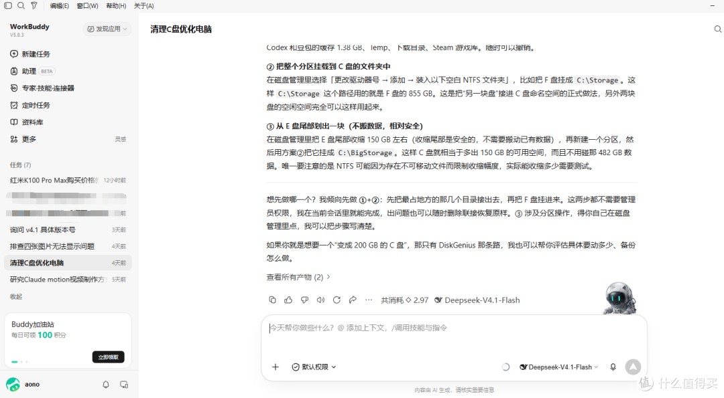Click the WorkBuddy app logo text
The image size is (724, 398).
pyautogui.click(x=29, y=27)
